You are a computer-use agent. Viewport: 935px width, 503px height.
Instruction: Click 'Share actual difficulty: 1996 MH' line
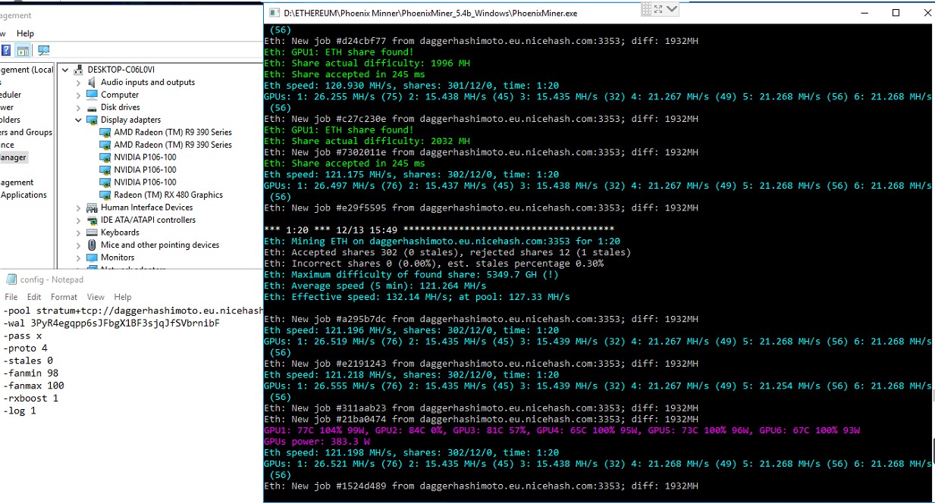click(x=367, y=63)
